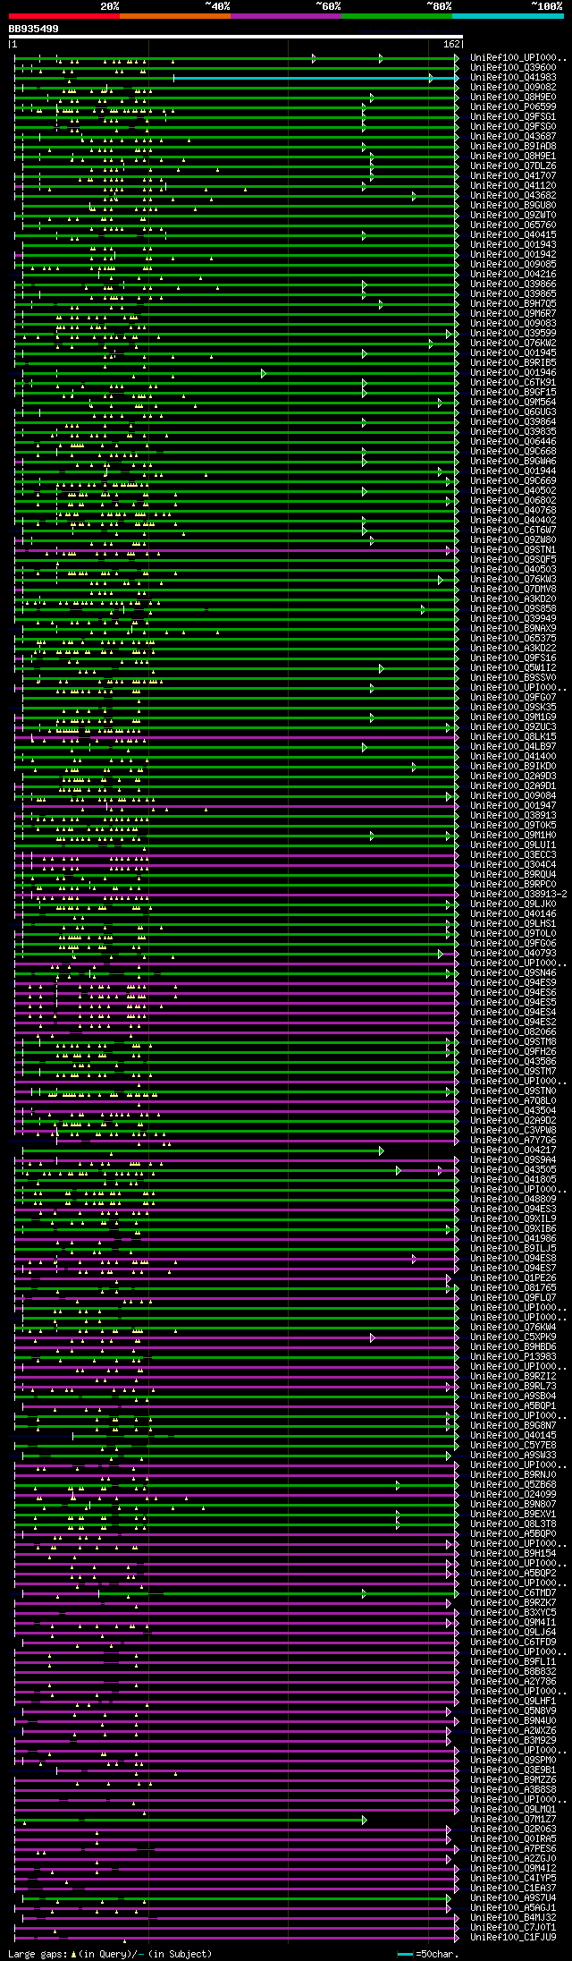Screen dimensions: 572x1961
Task: Click the cyan ~100% identity legend bar
Action: 507,15
